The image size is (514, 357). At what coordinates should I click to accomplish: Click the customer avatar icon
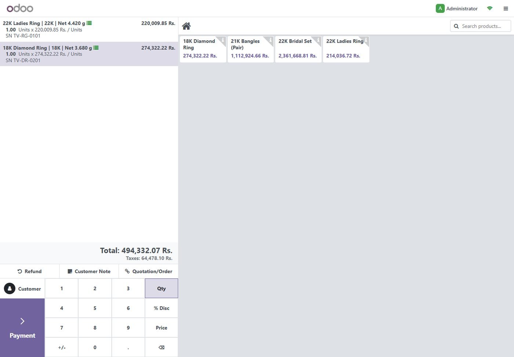(10, 289)
